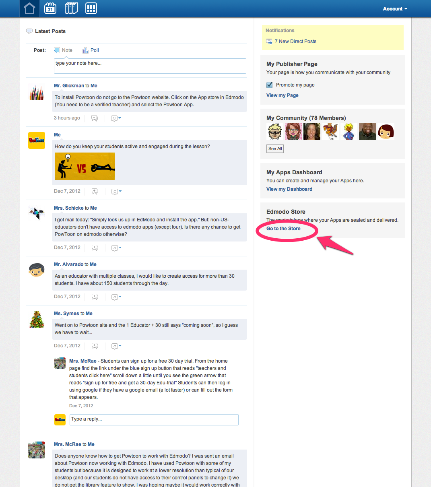431x487 pixels.
Task: Click reply icon under Mr. Glickman's post
Action: pyautogui.click(x=95, y=118)
